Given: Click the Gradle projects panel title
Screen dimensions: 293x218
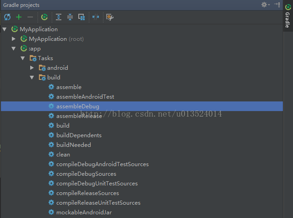Looking at the screenshot, I should [x=22, y=5].
